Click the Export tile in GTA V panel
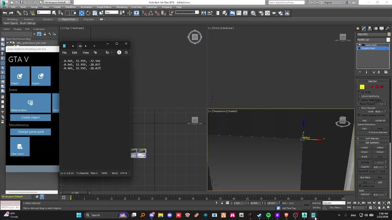 pyautogui.click(x=41, y=76)
